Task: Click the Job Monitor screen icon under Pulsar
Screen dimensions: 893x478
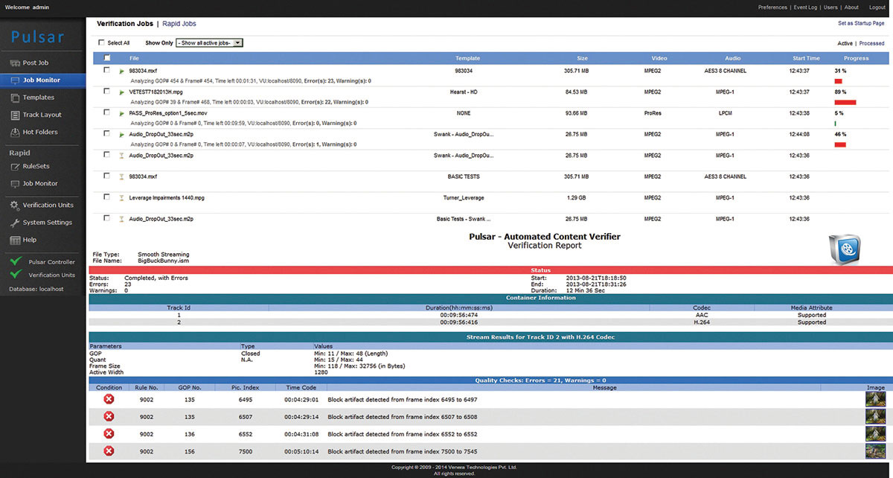Action: pyautogui.click(x=16, y=80)
